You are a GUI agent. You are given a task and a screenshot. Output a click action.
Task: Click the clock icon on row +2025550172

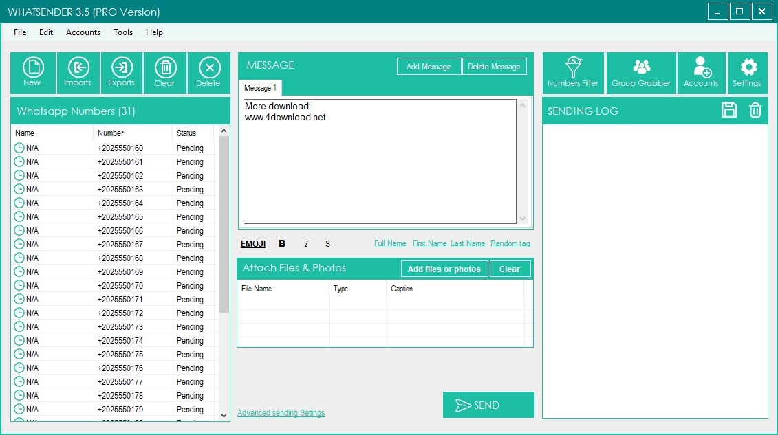pyautogui.click(x=19, y=313)
